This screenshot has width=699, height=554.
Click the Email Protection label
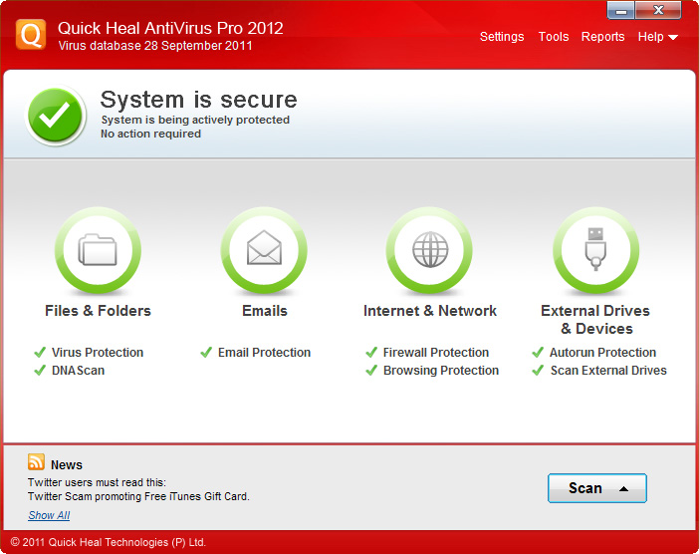tap(264, 353)
